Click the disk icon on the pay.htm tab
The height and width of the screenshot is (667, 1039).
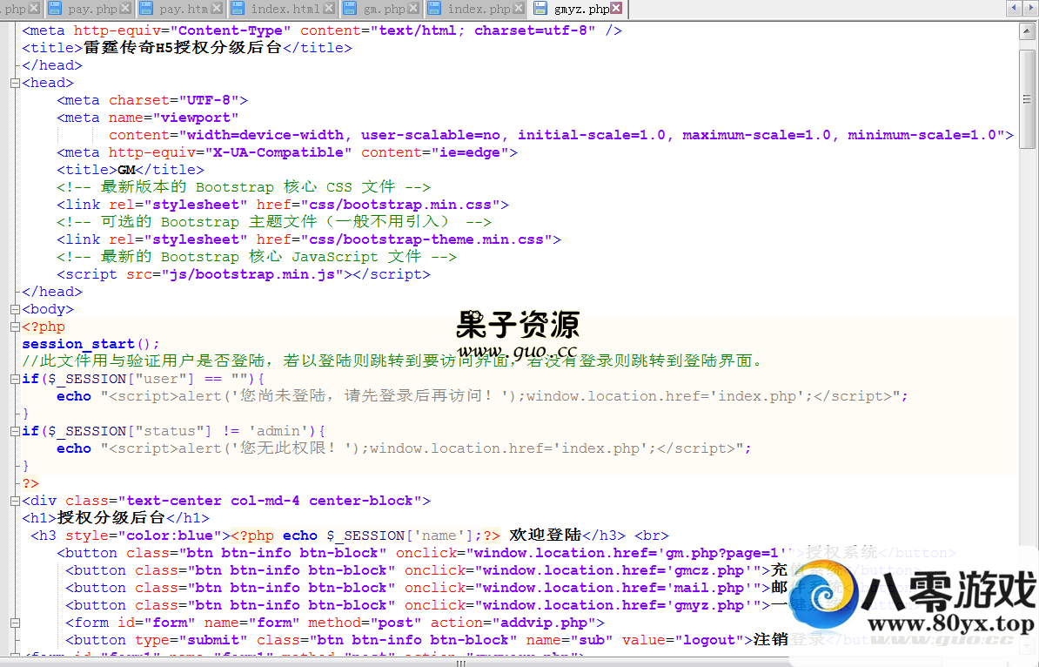[146, 9]
